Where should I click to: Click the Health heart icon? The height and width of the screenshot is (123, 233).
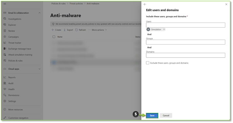point(5,89)
